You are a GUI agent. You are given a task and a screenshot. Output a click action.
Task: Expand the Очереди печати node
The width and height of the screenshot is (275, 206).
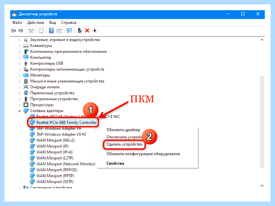(x=20, y=87)
